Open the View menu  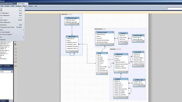click(x=2, y=6)
